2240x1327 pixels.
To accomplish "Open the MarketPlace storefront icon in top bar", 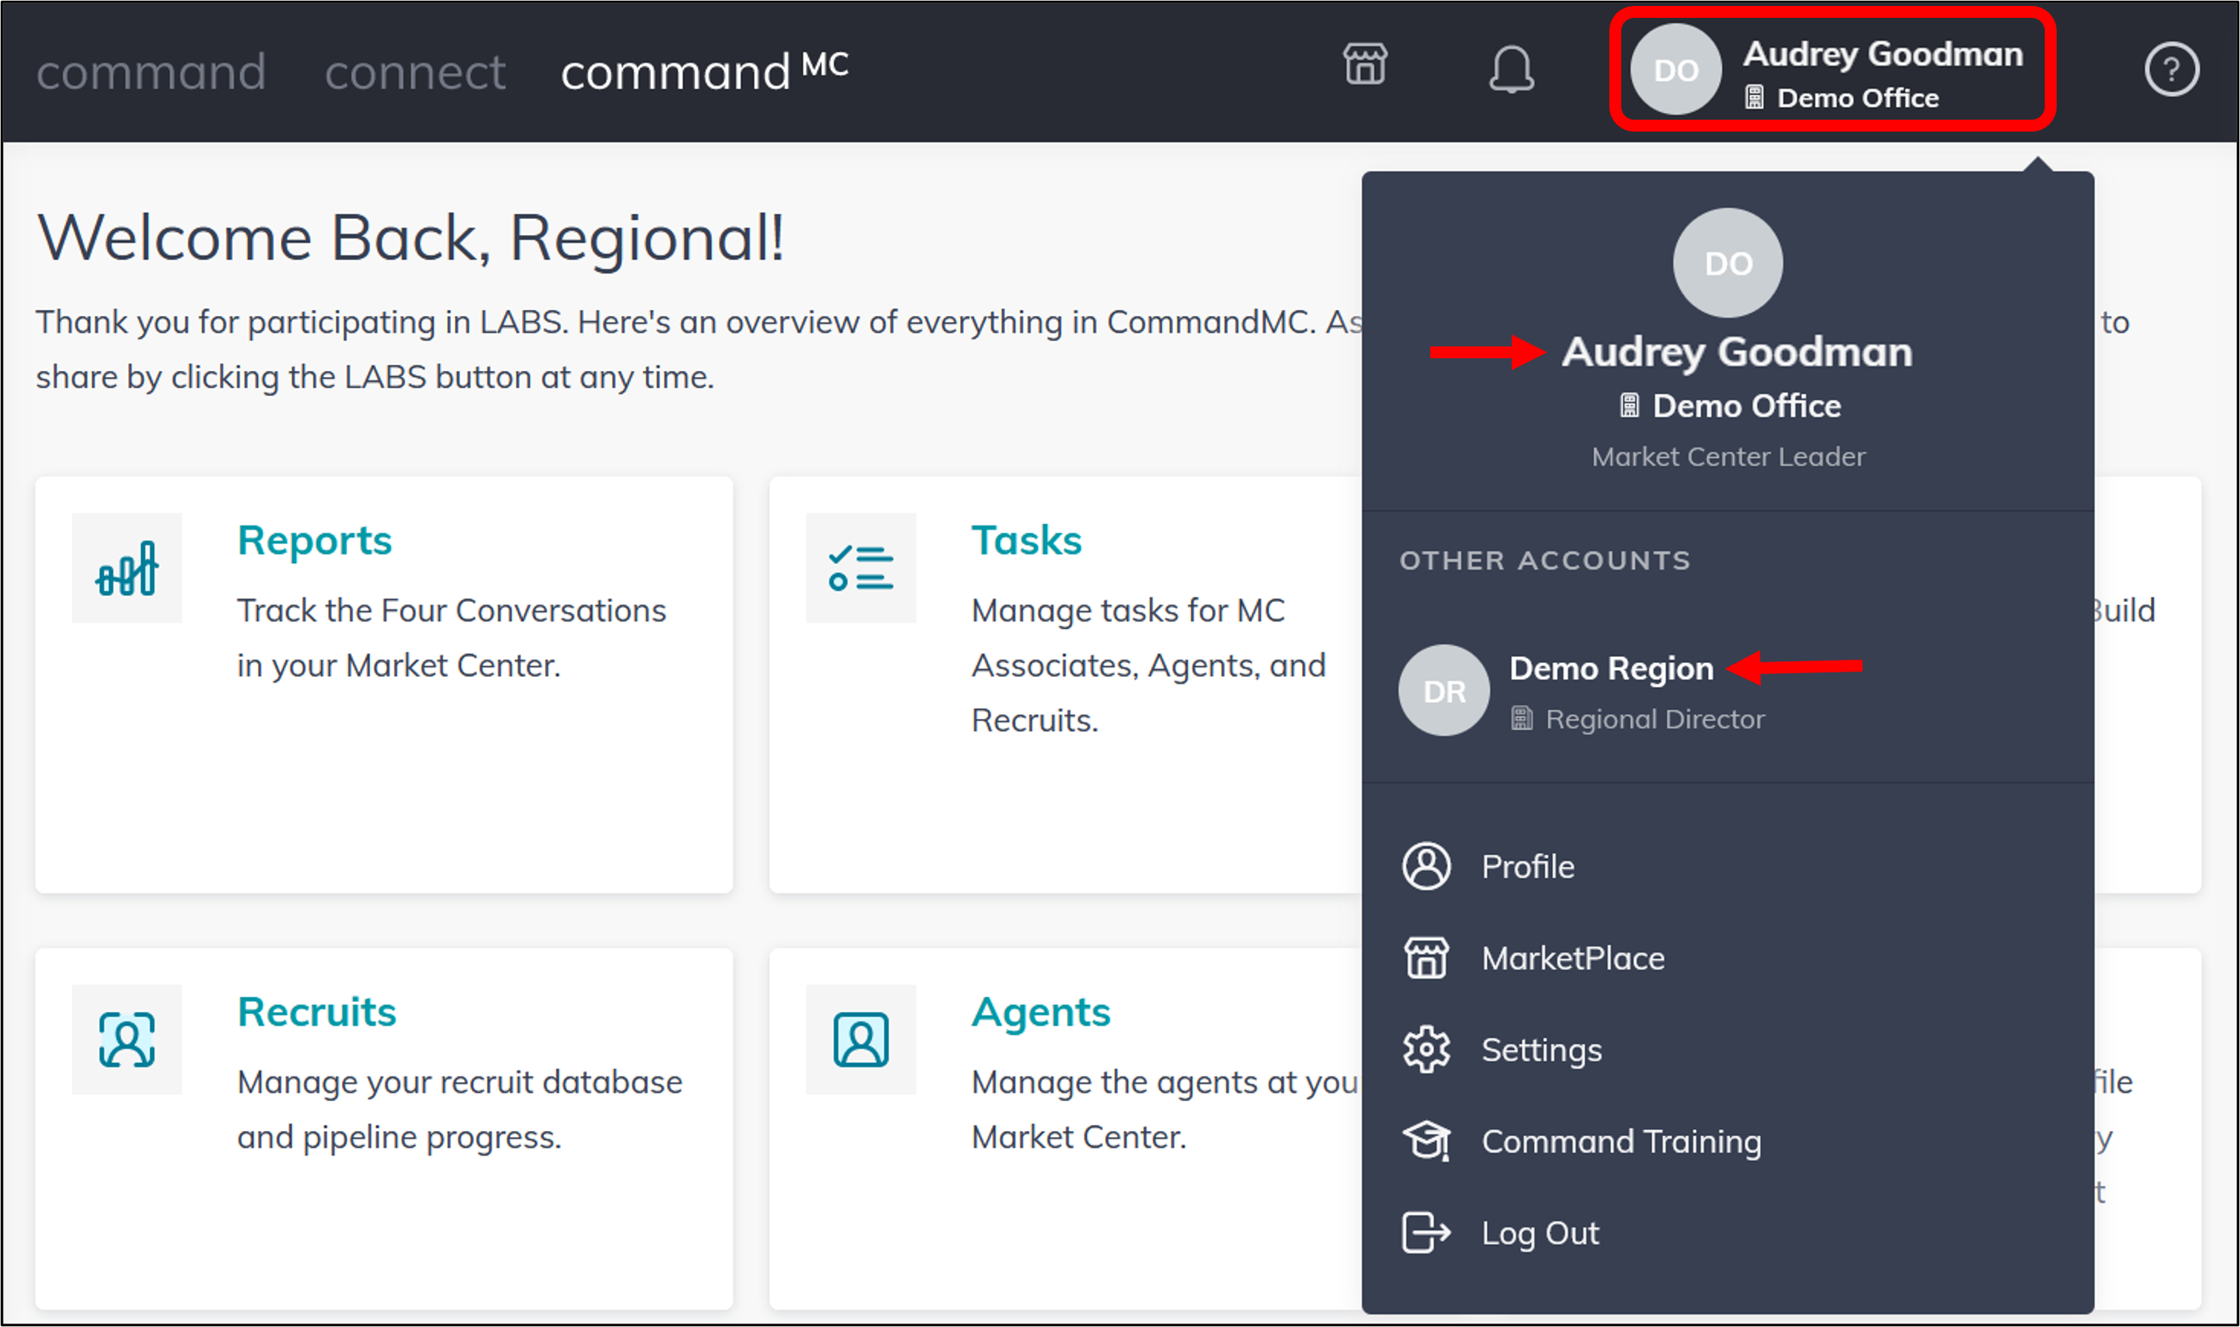I will tap(1364, 66).
